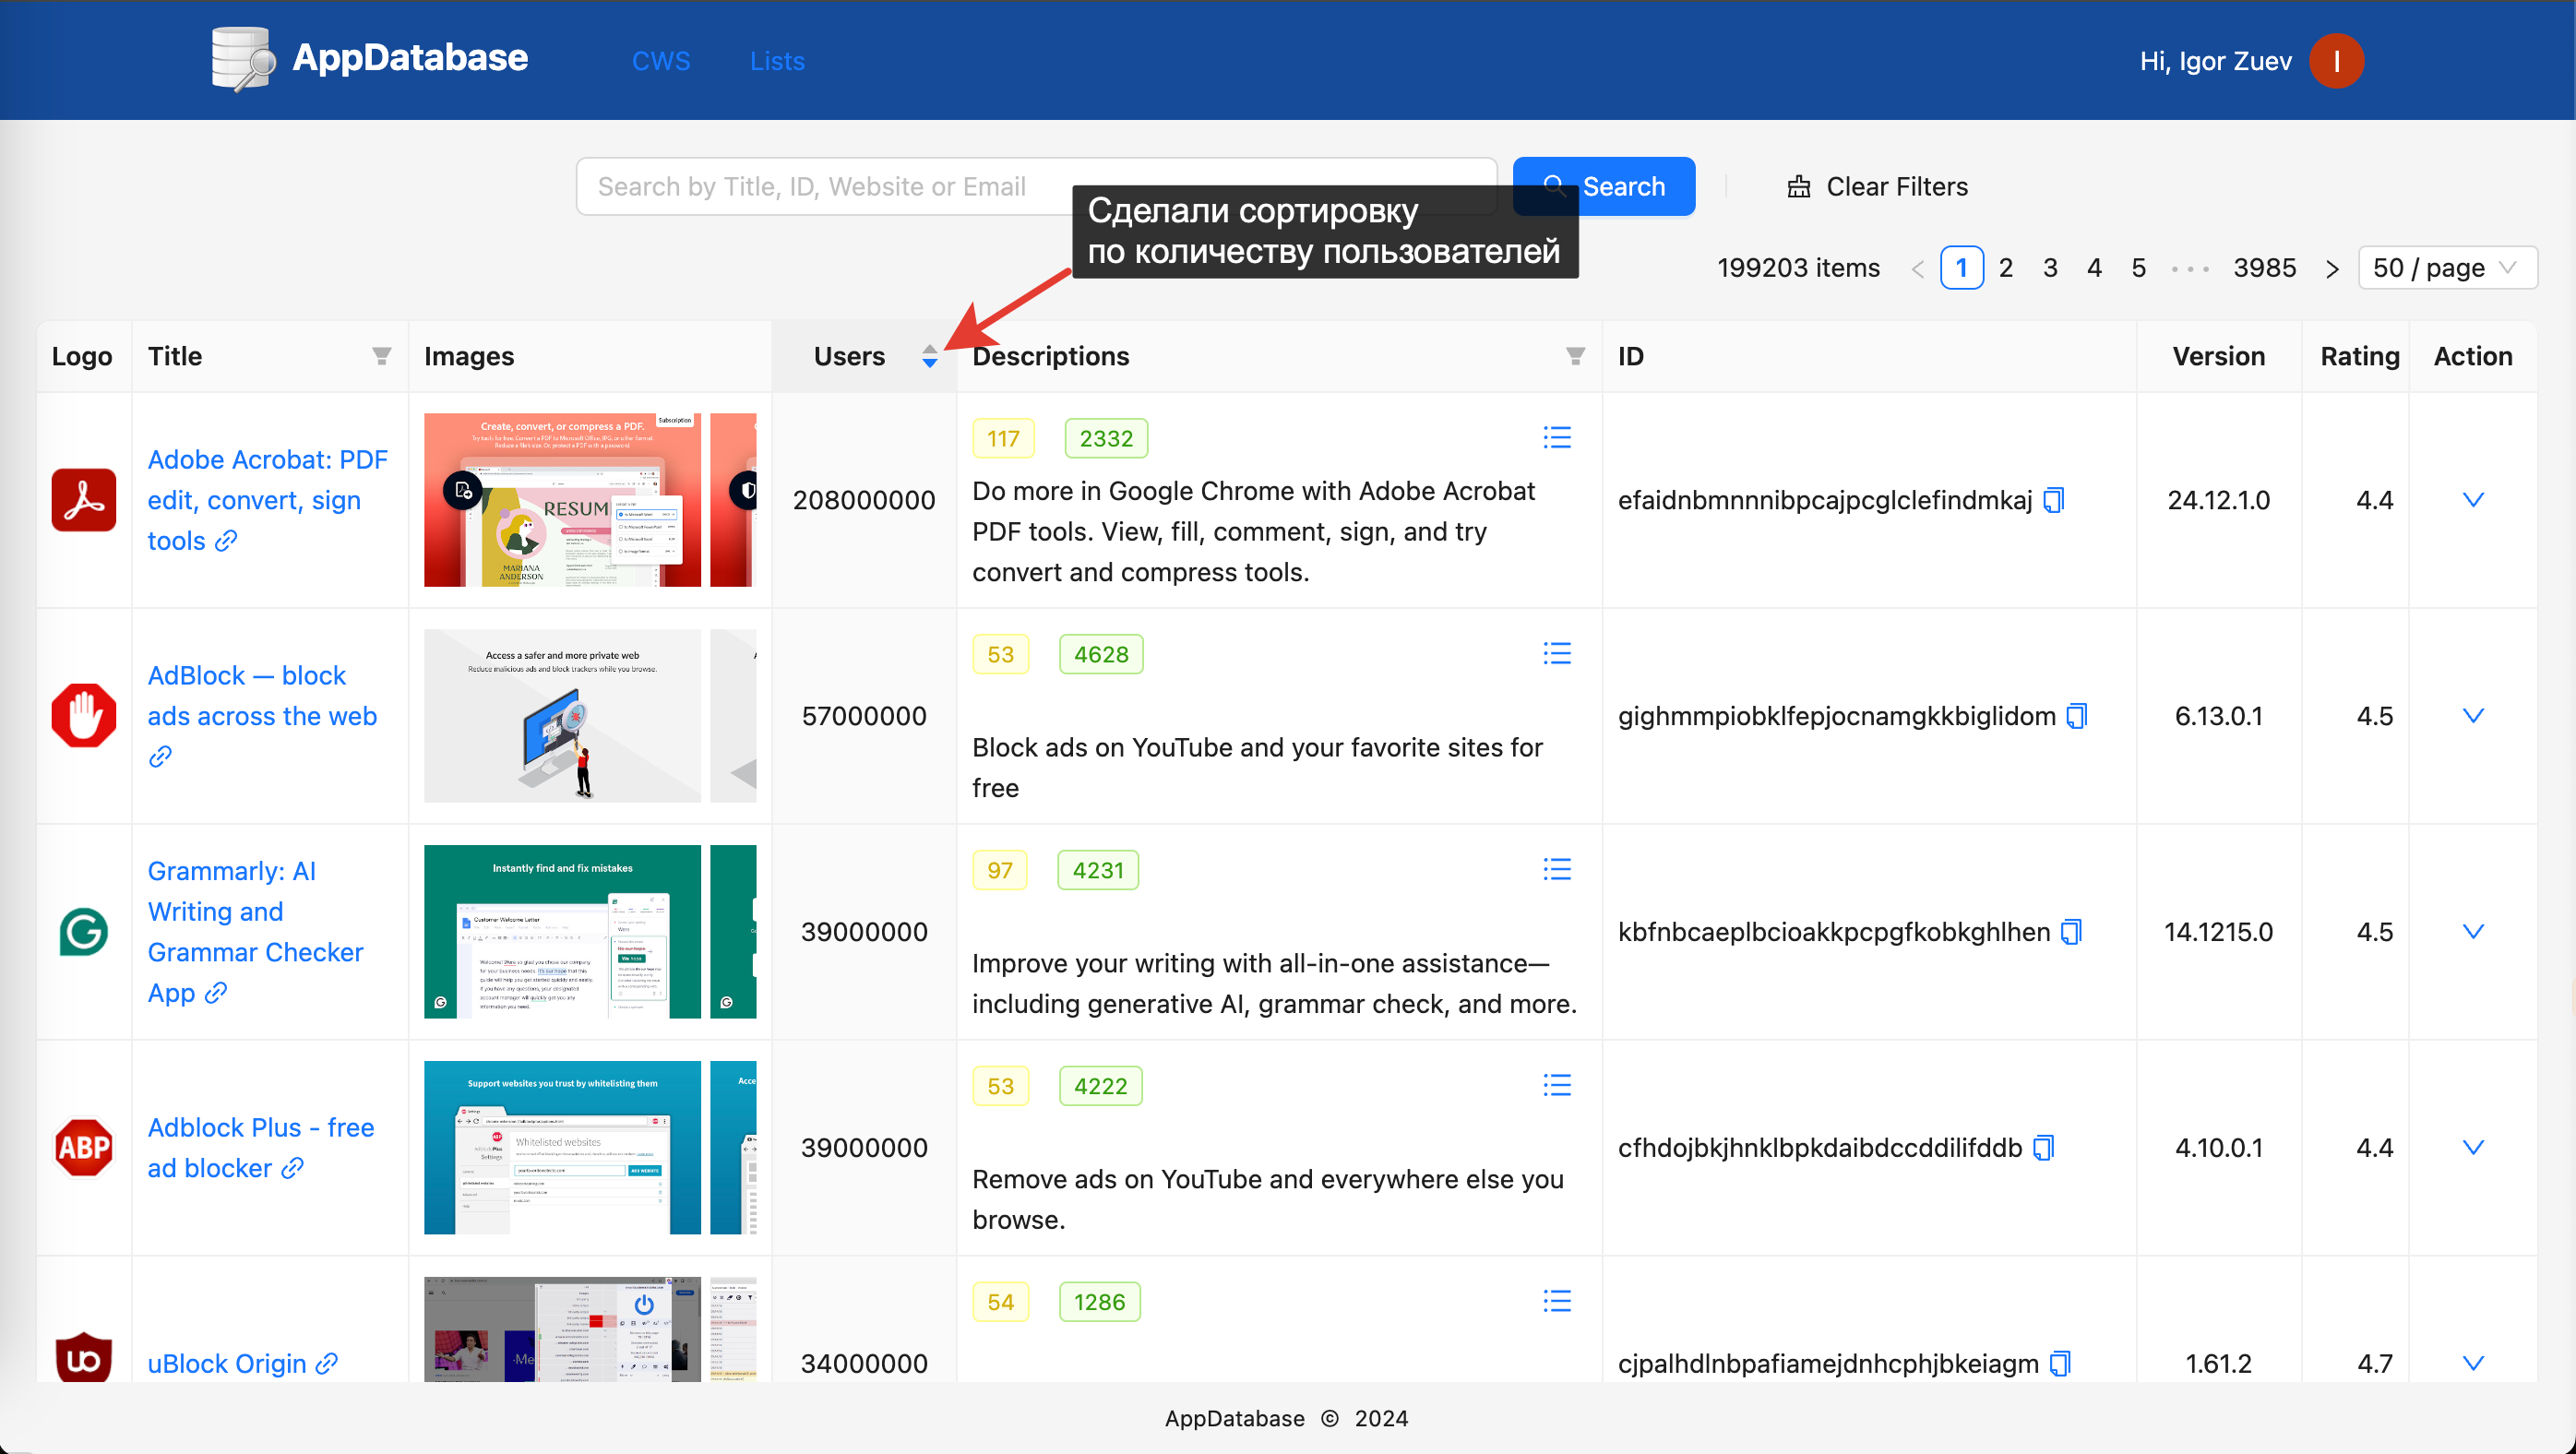
Task: Open the AdBlock first screenshot thumbnail
Action: tap(562, 716)
